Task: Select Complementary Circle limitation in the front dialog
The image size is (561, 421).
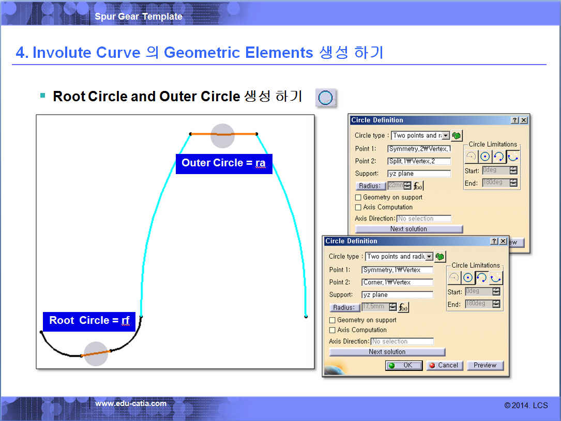Action: [x=496, y=278]
